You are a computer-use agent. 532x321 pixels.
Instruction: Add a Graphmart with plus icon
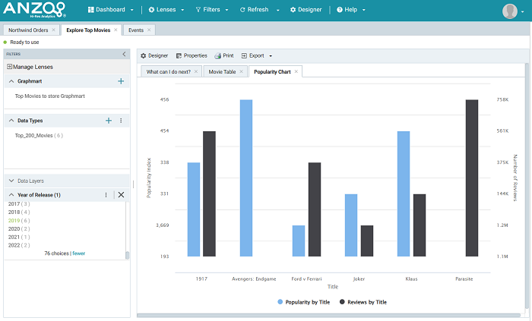point(121,80)
